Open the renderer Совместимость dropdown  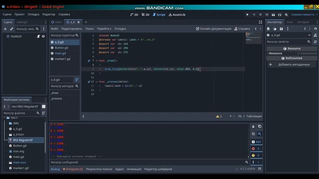[x=305, y=14]
